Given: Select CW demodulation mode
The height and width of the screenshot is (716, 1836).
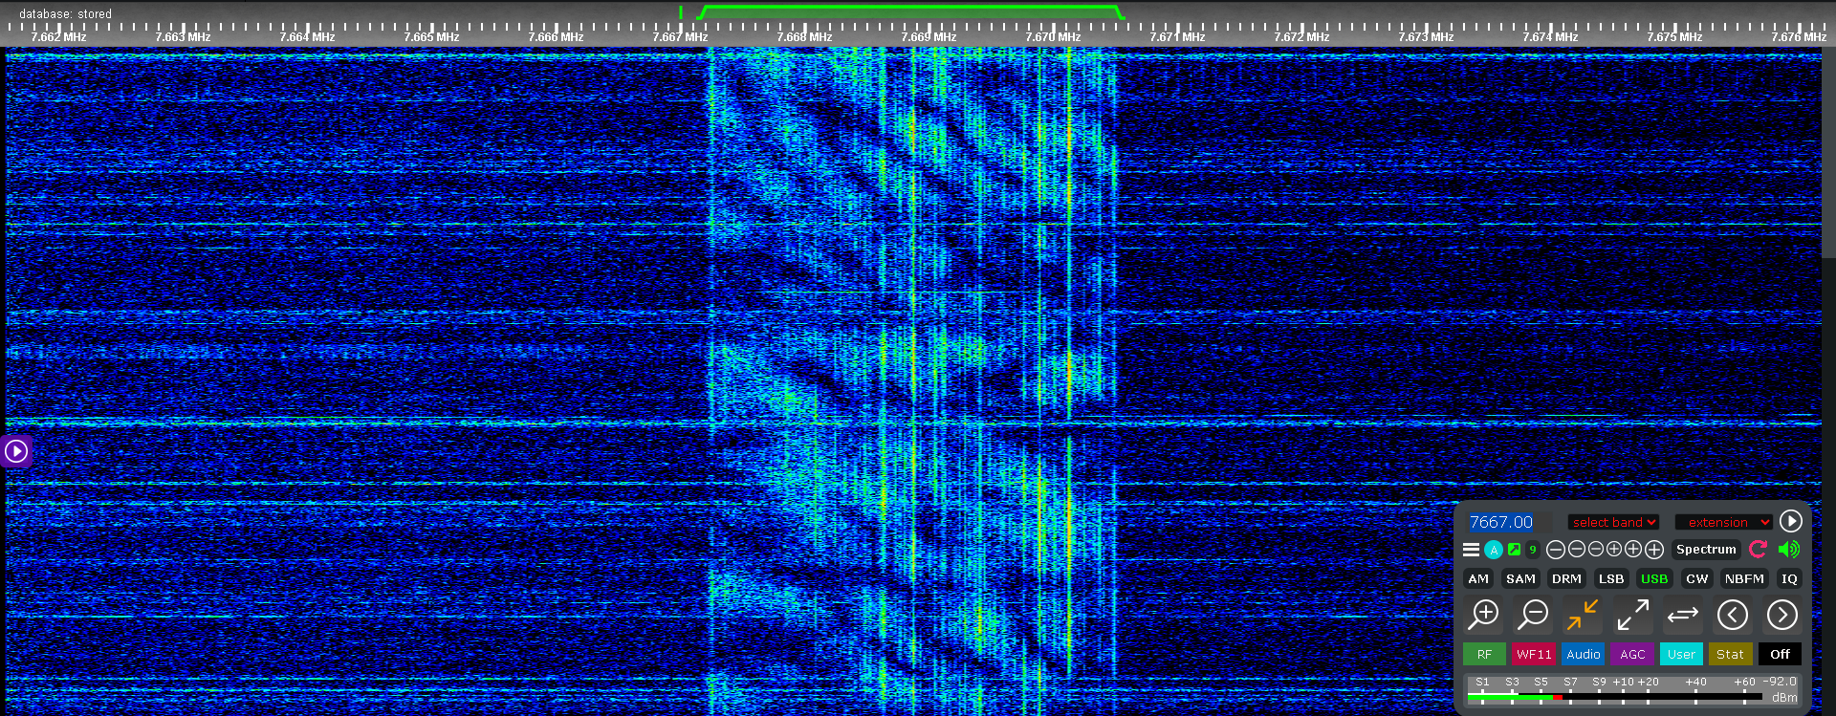Looking at the screenshot, I should (x=1697, y=578).
